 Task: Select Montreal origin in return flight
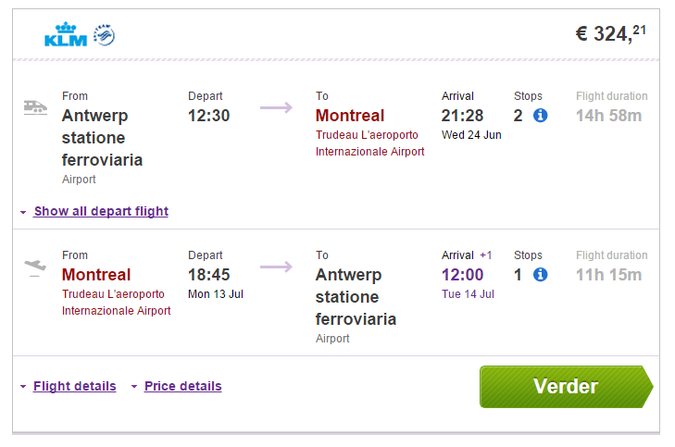tap(96, 275)
